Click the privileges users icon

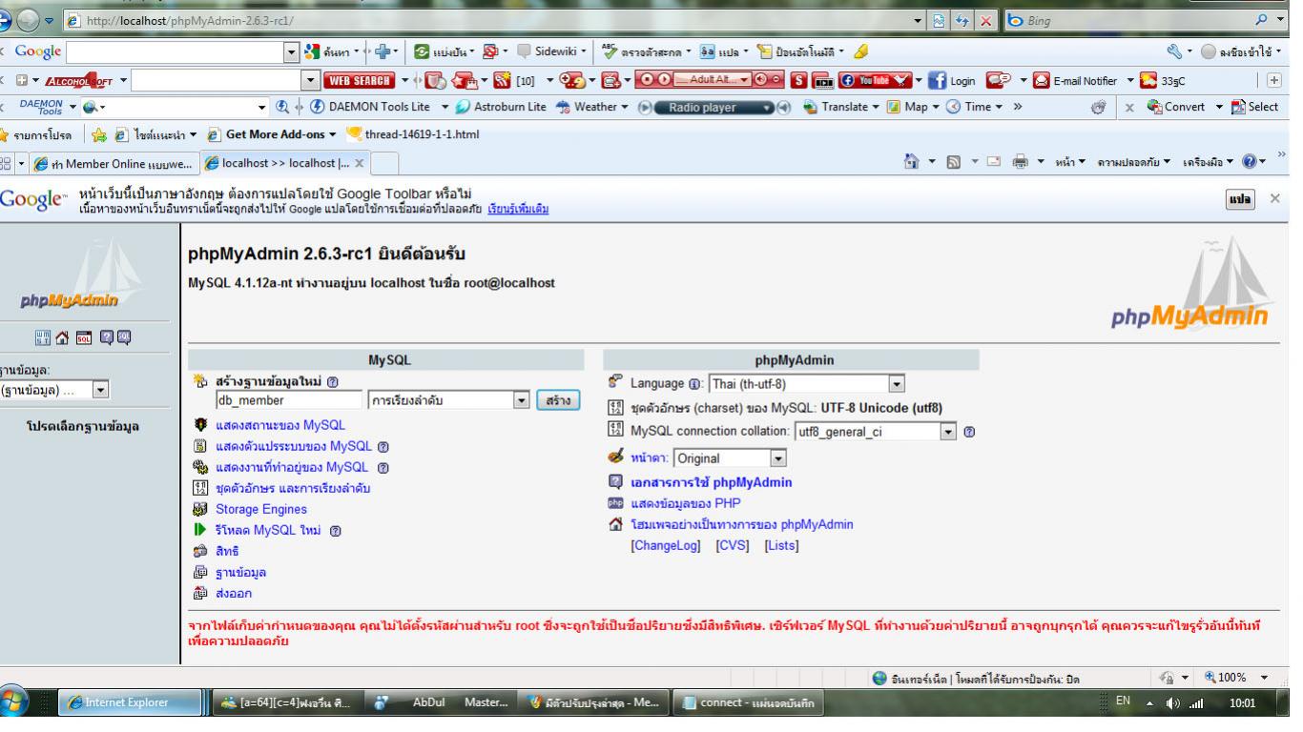click(199, 551)
